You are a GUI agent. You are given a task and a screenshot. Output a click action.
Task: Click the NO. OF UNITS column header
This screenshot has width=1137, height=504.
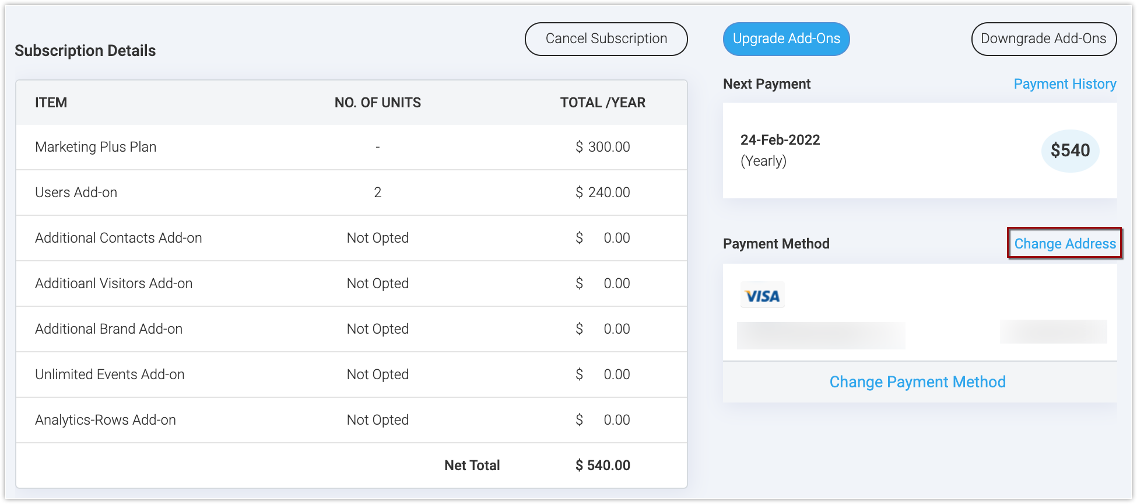[x=377, y=103]
